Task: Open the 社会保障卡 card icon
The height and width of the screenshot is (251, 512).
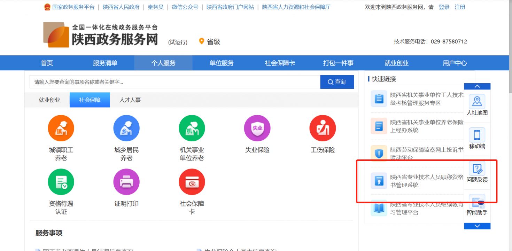Action: pyautogui.click(x=192, y=182)
